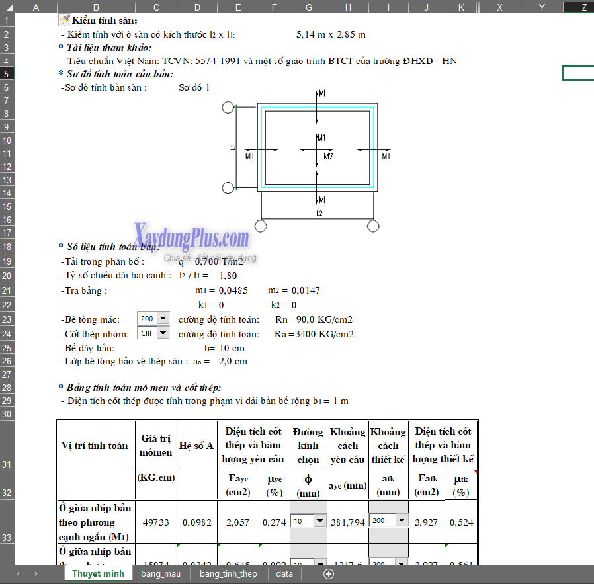Click 'Rn =90,0 KG/cm2' text
The height and width of the screenshot is (584, 594).
pos(314,319)
